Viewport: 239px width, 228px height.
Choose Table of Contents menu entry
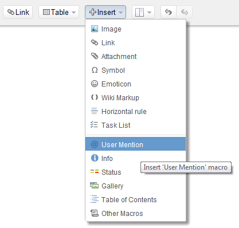point(135,199)
